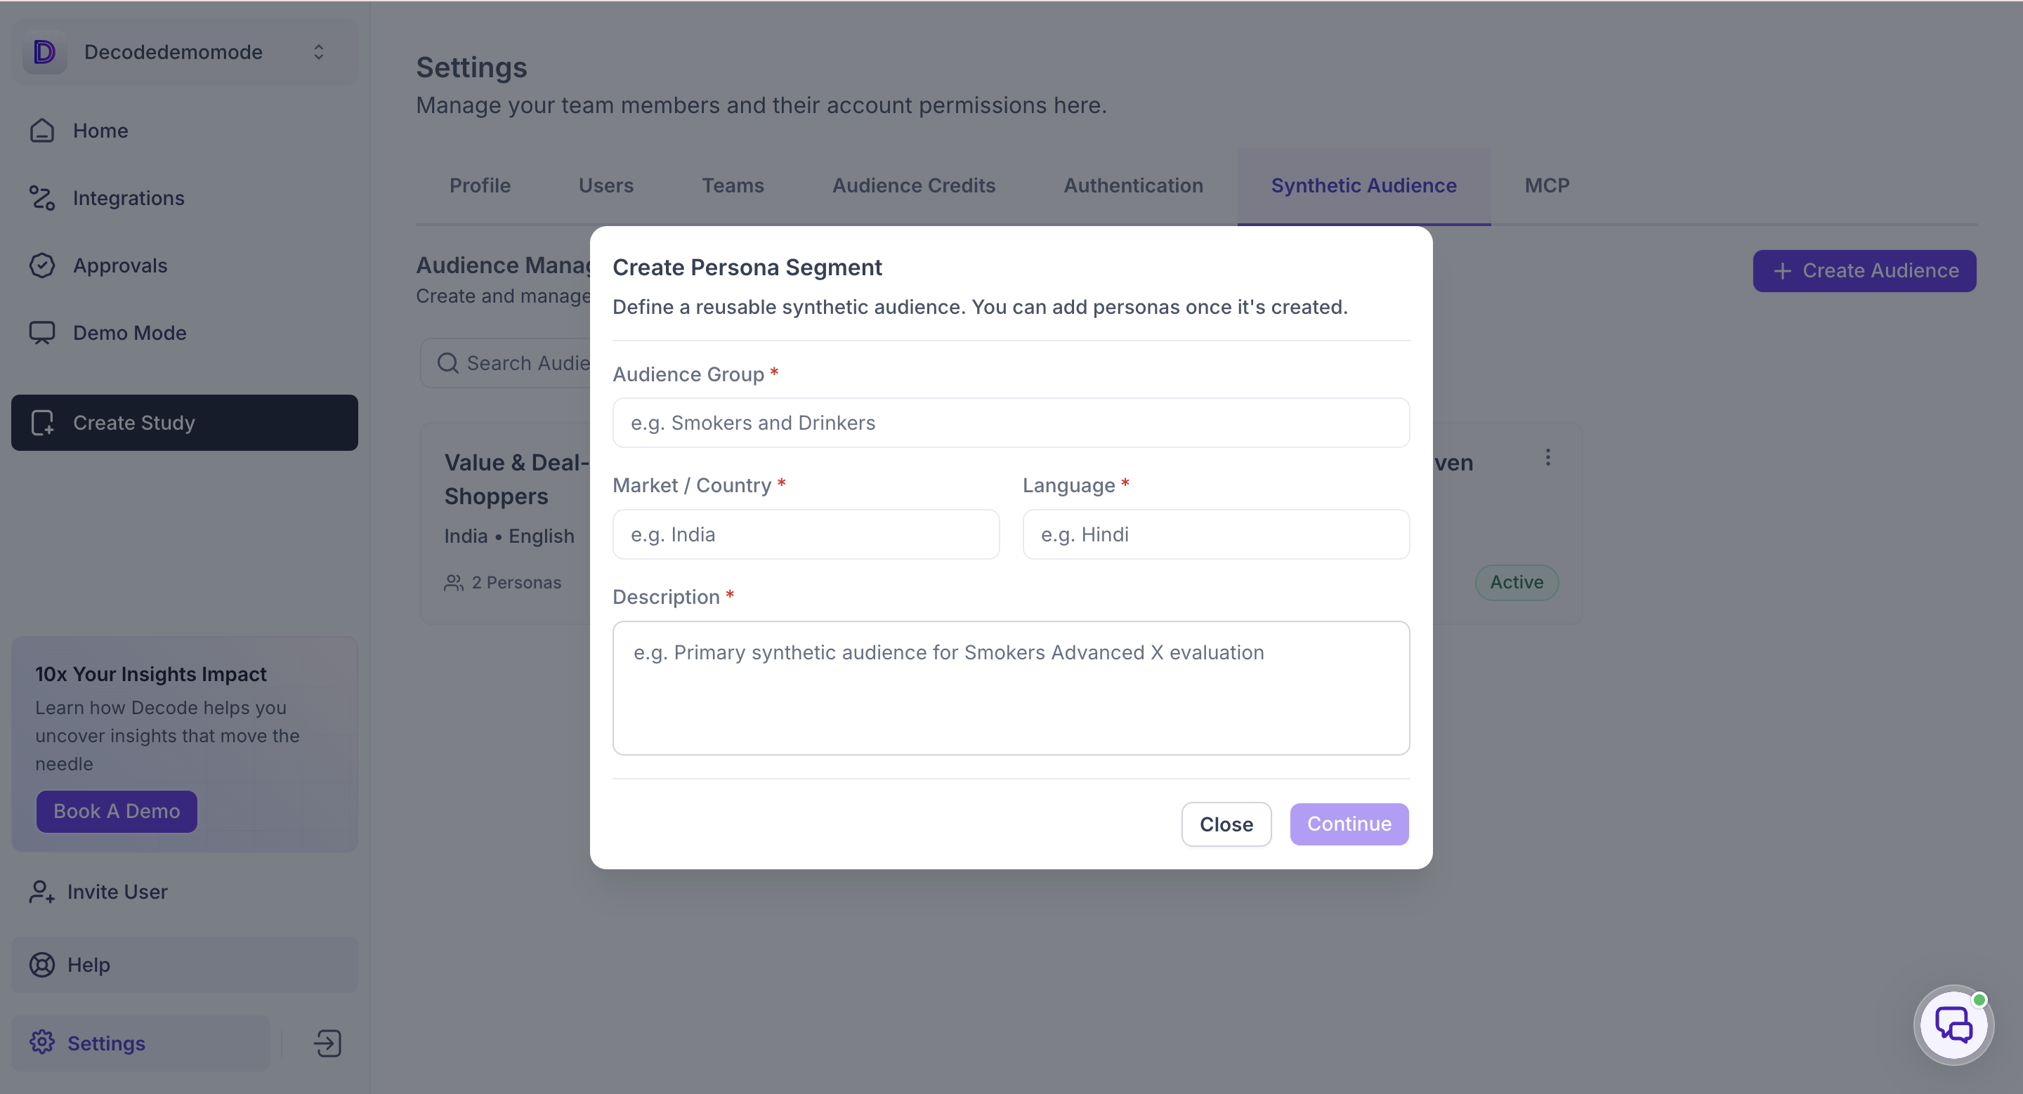The image size is (2023, 1094).
Task: Click the Audience Group input field
Action: coord(1011,423)
